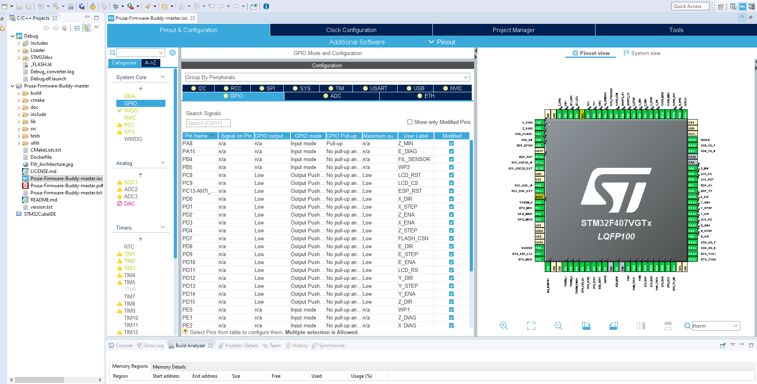Uncheck Modified box for PA8 row
This screenshot has height=384, width=757.
(452, 143)
